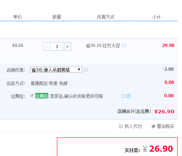Uncheck the 匿名购买 checkbox

[x=154, y=126]
